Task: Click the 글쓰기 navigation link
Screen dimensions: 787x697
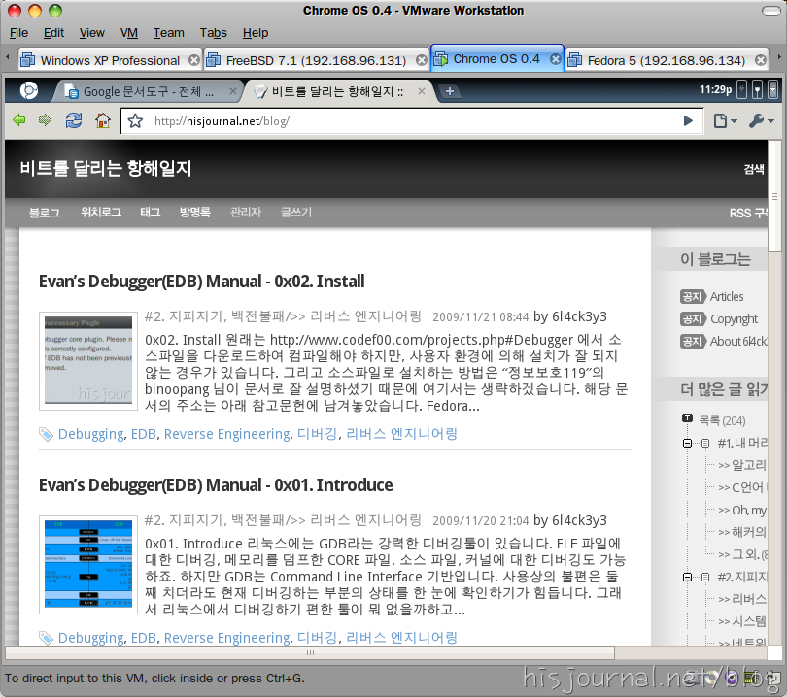Action: [x=296, y=212]
